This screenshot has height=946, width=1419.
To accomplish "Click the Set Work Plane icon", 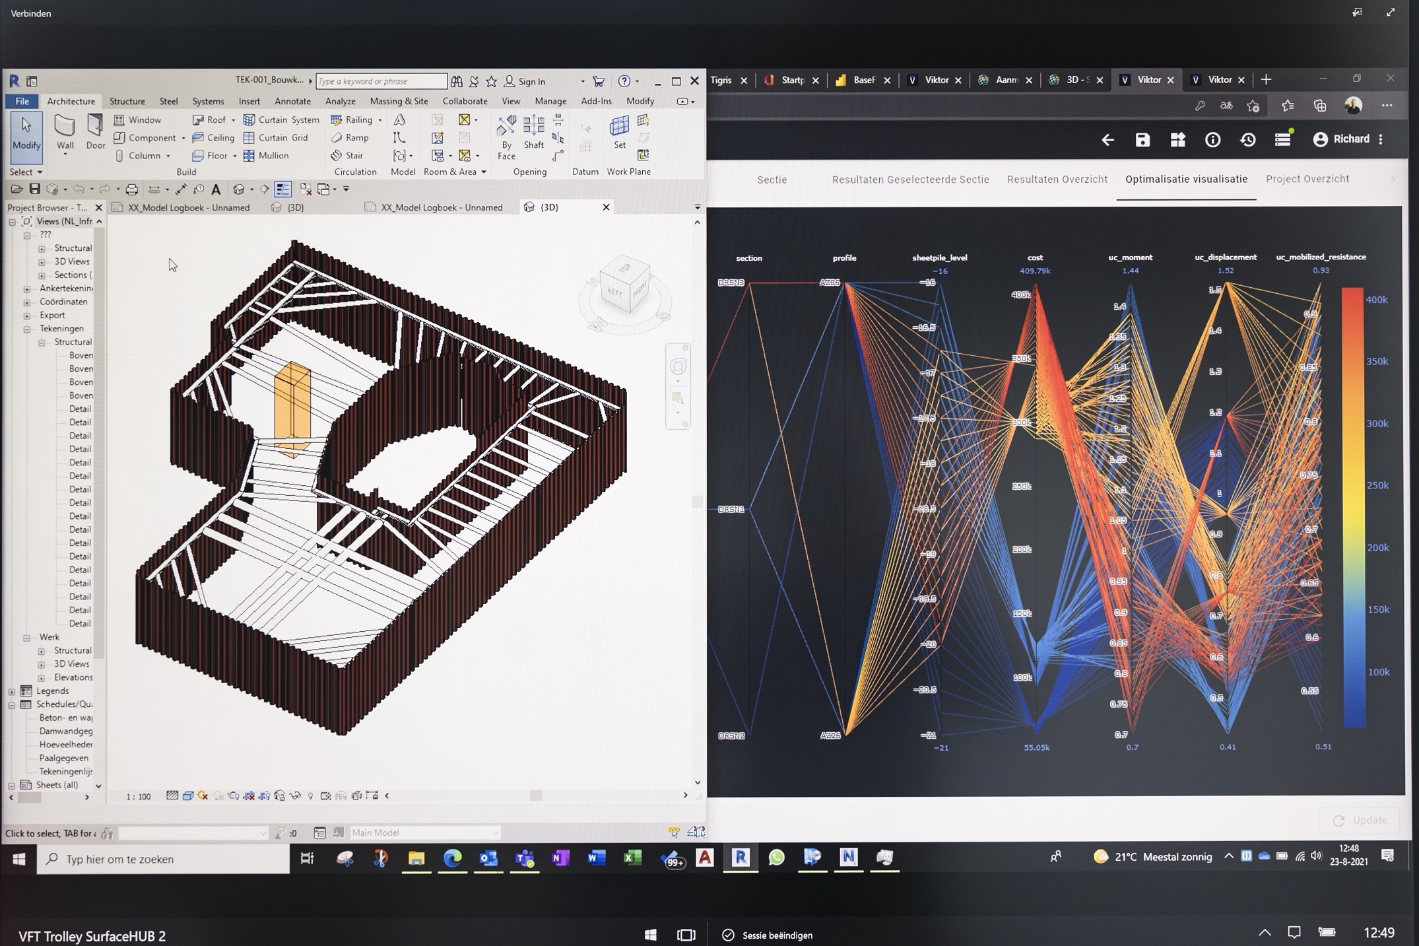I will (x=619, y=132).
